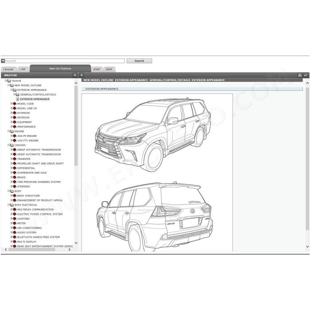310x310 pixels.
Task: Select MULTIPLEX COMMUNICATION entry
Action: point(35,209)
